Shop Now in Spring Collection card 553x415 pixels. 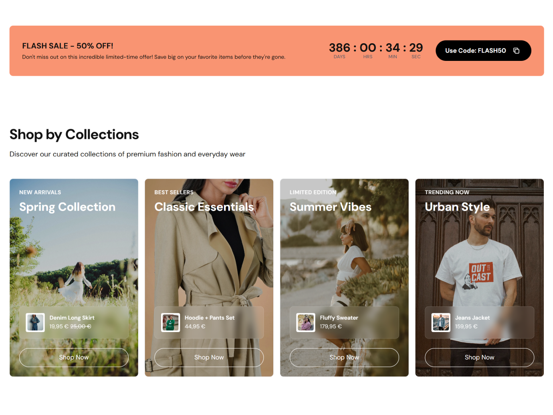74,357
